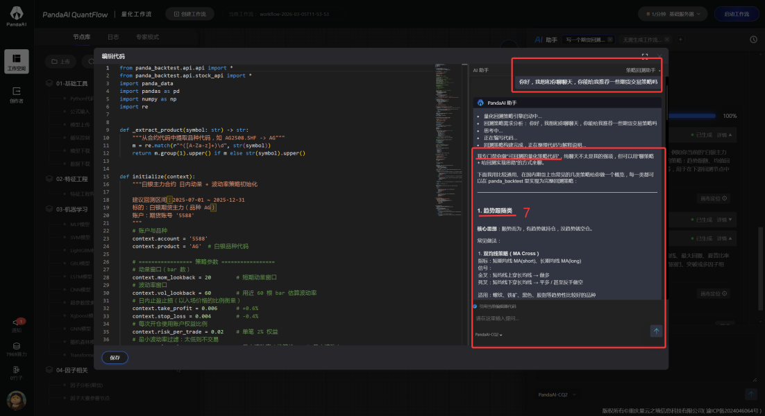Add a new assistant tab with plus icon

[x=680, y=40]
